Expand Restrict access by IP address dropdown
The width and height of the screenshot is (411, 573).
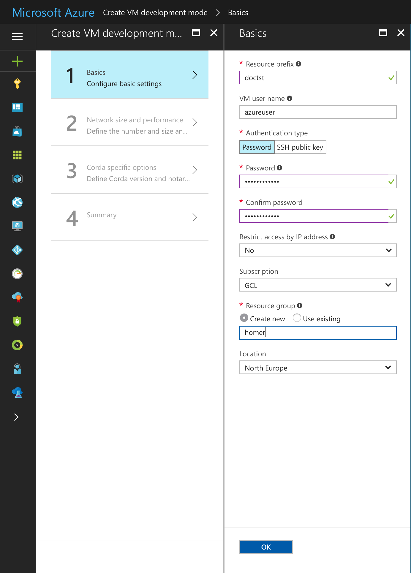click(318, 250)
